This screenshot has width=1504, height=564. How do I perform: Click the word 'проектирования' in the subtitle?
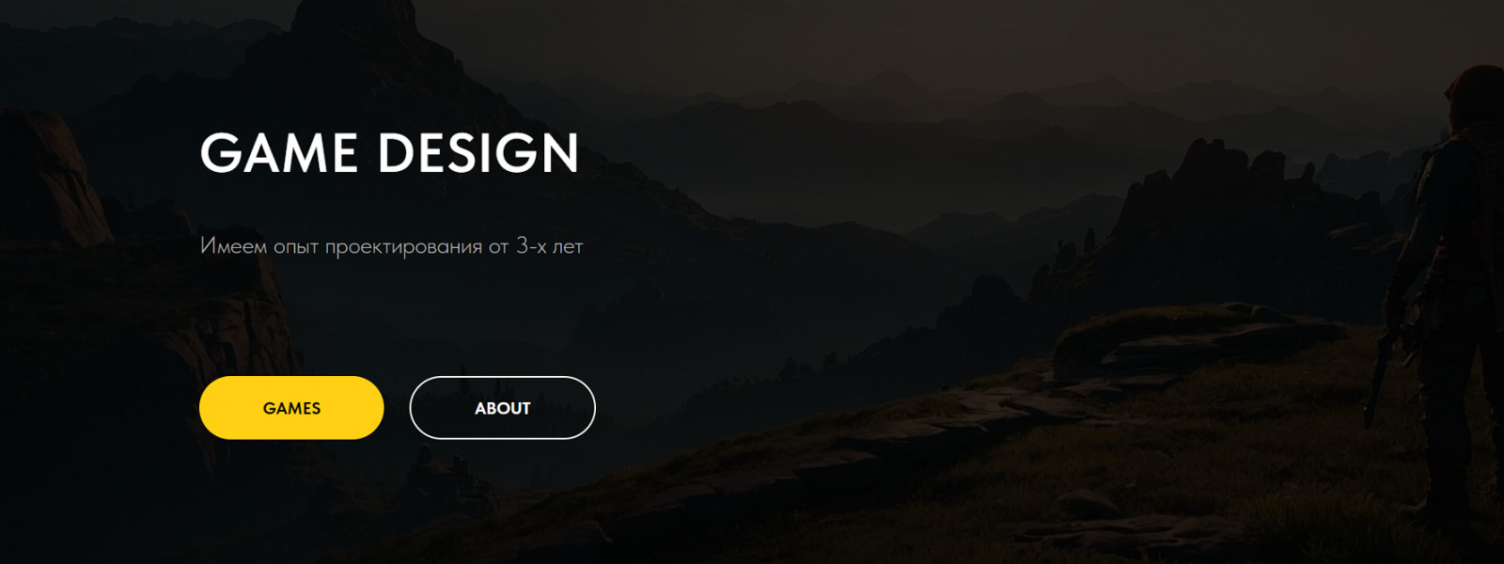pyautogui.click(x=403, y=248)
